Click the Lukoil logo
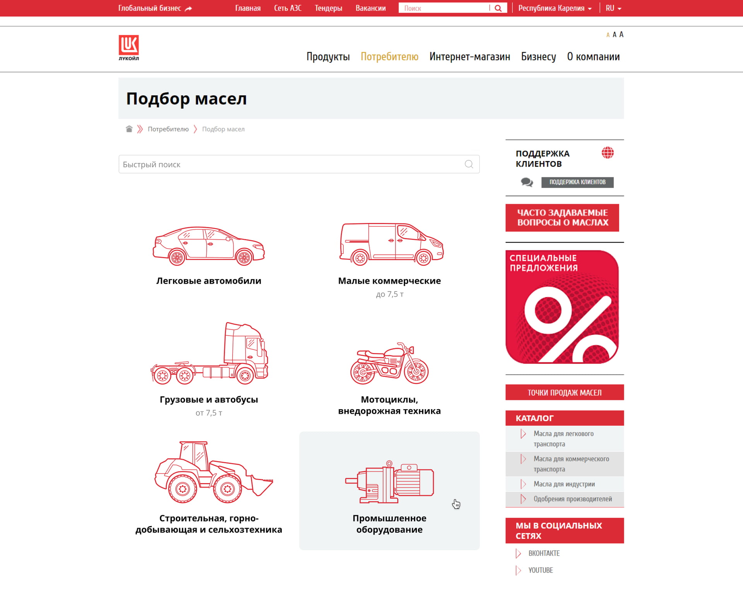Image resolution: width=743 pixels, height=600 pixels. (128, 48)
